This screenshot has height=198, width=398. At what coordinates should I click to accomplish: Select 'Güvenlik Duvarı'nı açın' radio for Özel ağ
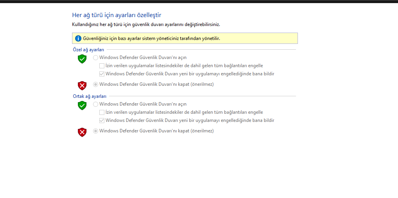tap(95, 58)
